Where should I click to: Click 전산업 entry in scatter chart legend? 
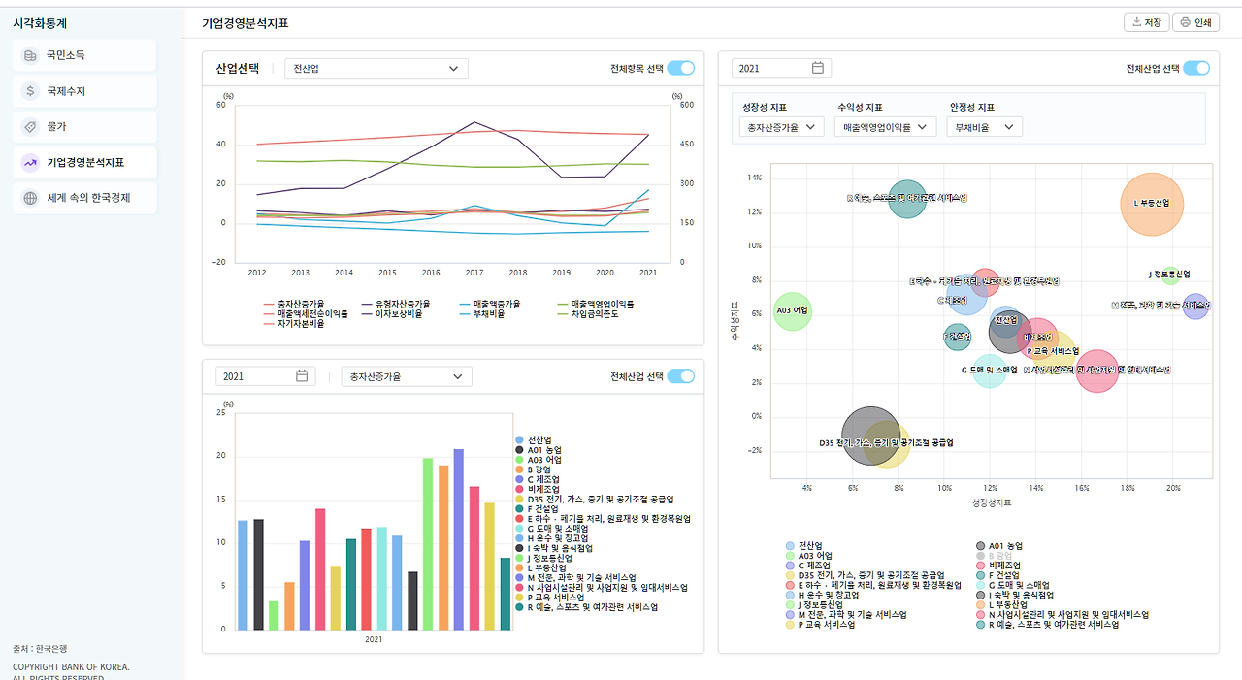(803, 546)
